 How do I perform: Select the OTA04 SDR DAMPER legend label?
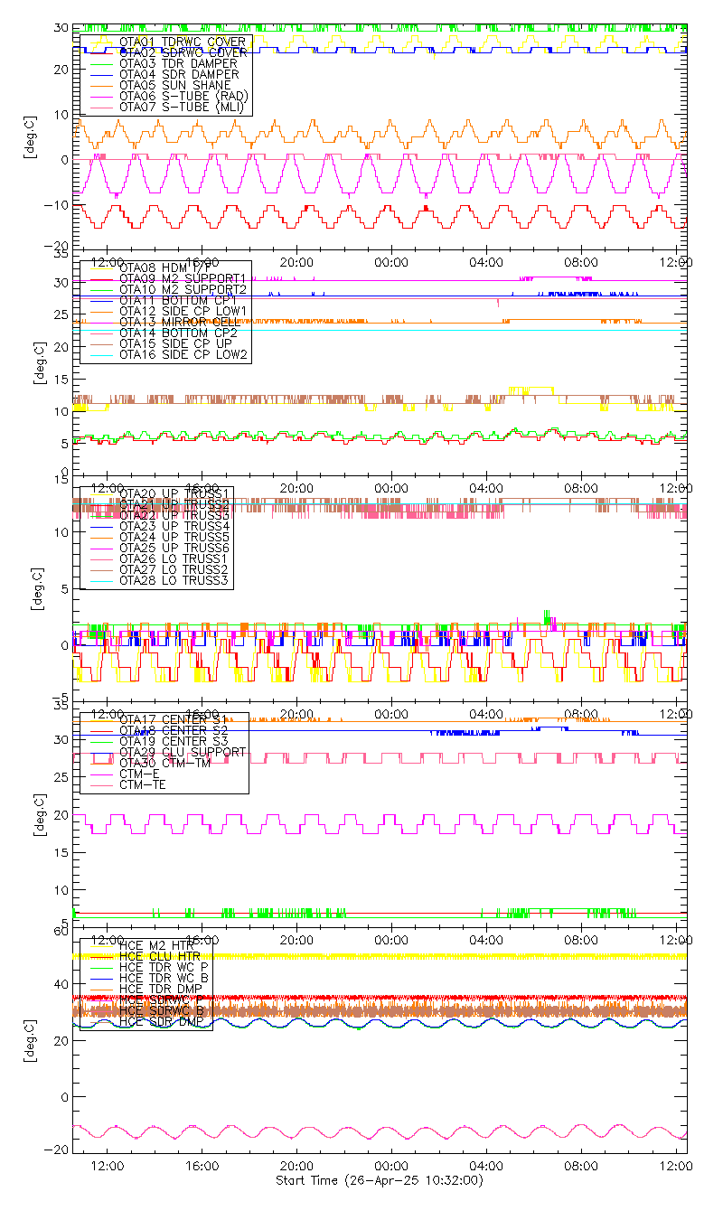(179, 74)
